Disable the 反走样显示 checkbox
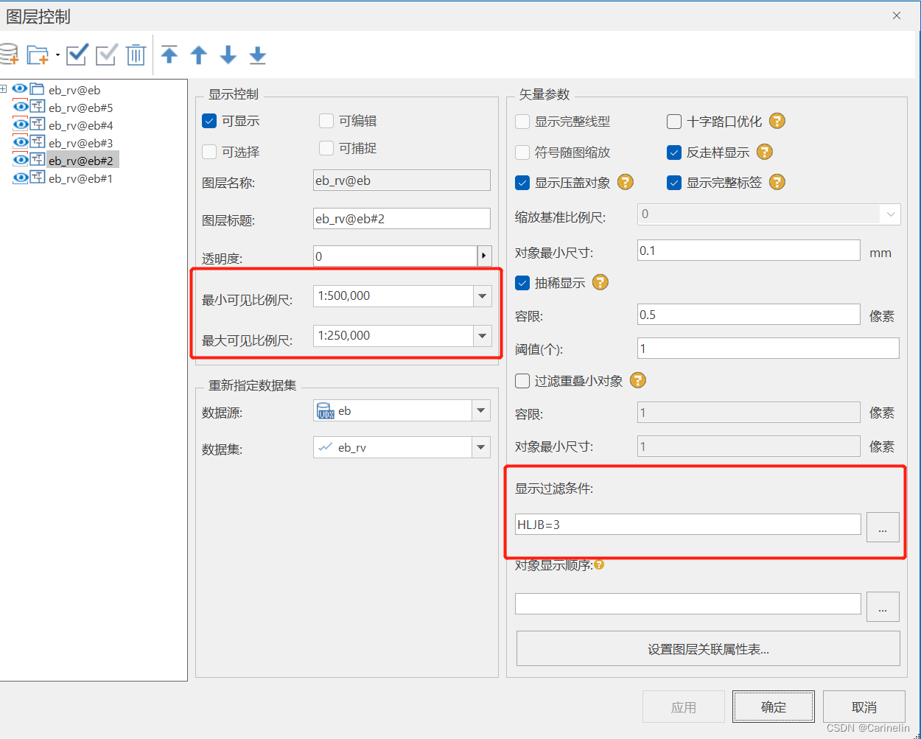Image resolution: width=921 pixels, height=739 pixels. [673, 153]
